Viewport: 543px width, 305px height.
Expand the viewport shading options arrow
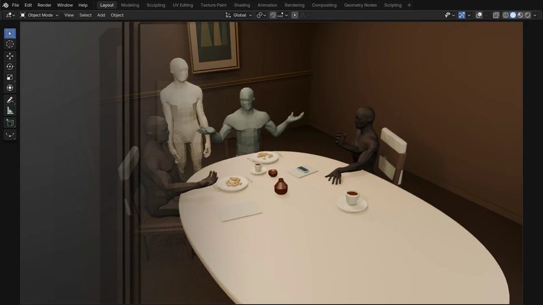pos(535,15)
